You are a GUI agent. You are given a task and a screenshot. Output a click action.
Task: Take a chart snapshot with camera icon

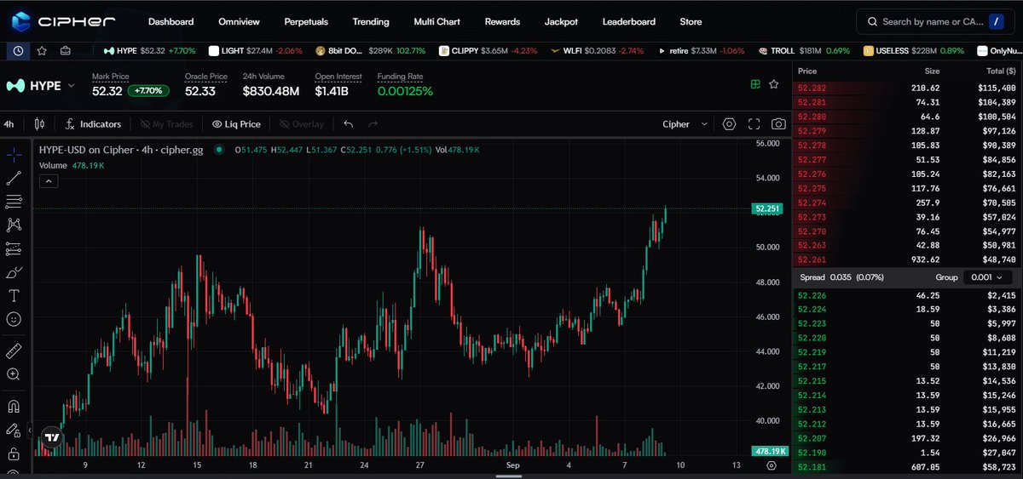(778, 123)
